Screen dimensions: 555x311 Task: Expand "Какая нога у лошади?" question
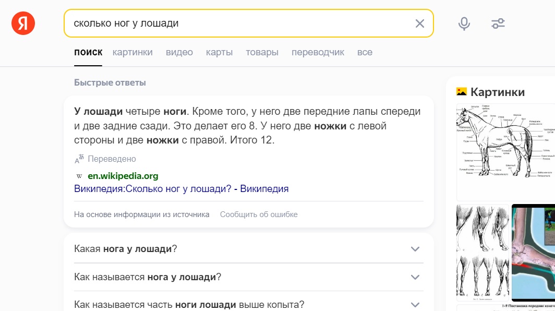(415, 249)
